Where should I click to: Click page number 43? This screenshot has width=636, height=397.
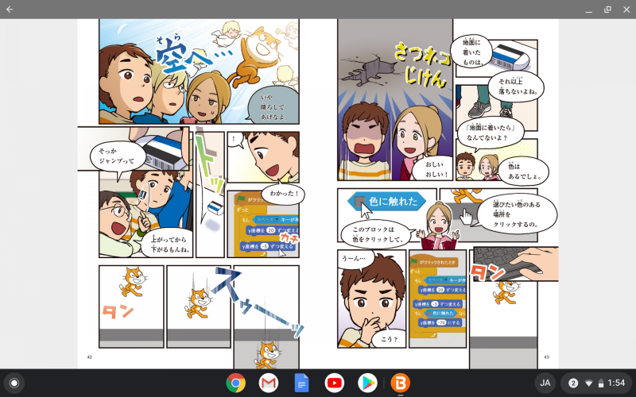[x=546, y=357]
